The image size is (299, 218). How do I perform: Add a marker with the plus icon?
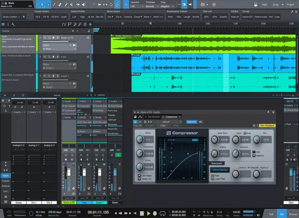[73, 31]
